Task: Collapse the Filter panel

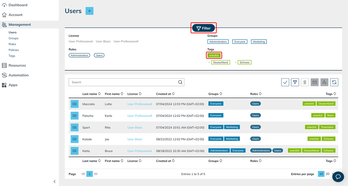Action: tap(203, 28)
